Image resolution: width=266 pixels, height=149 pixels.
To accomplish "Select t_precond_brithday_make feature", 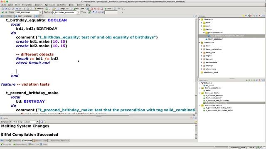I will click(219, 108).
